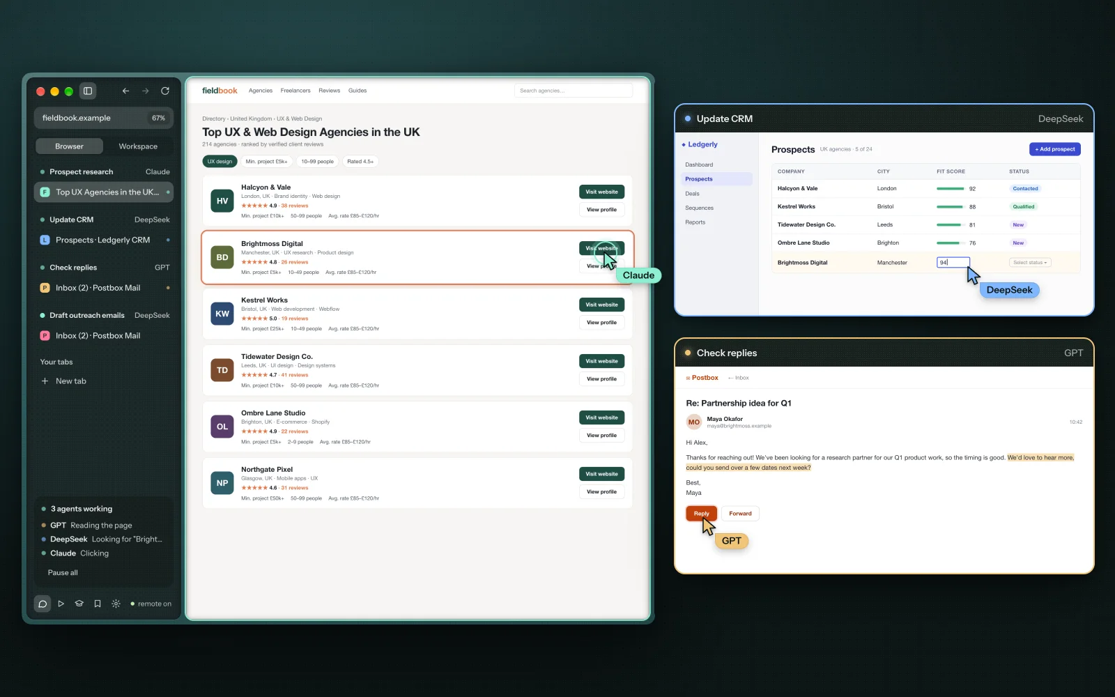Click the TD logo for Tidewater Design Co.
This screenshot has width=1115, height=697.
point(222,370)
